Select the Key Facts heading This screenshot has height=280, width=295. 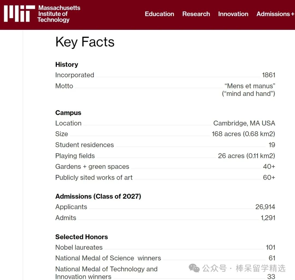85,42
